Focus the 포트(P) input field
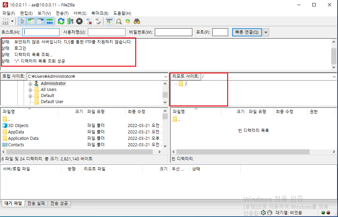Image resolution: width=338 pixels, height=217 pixels. [x=220, y=32]
